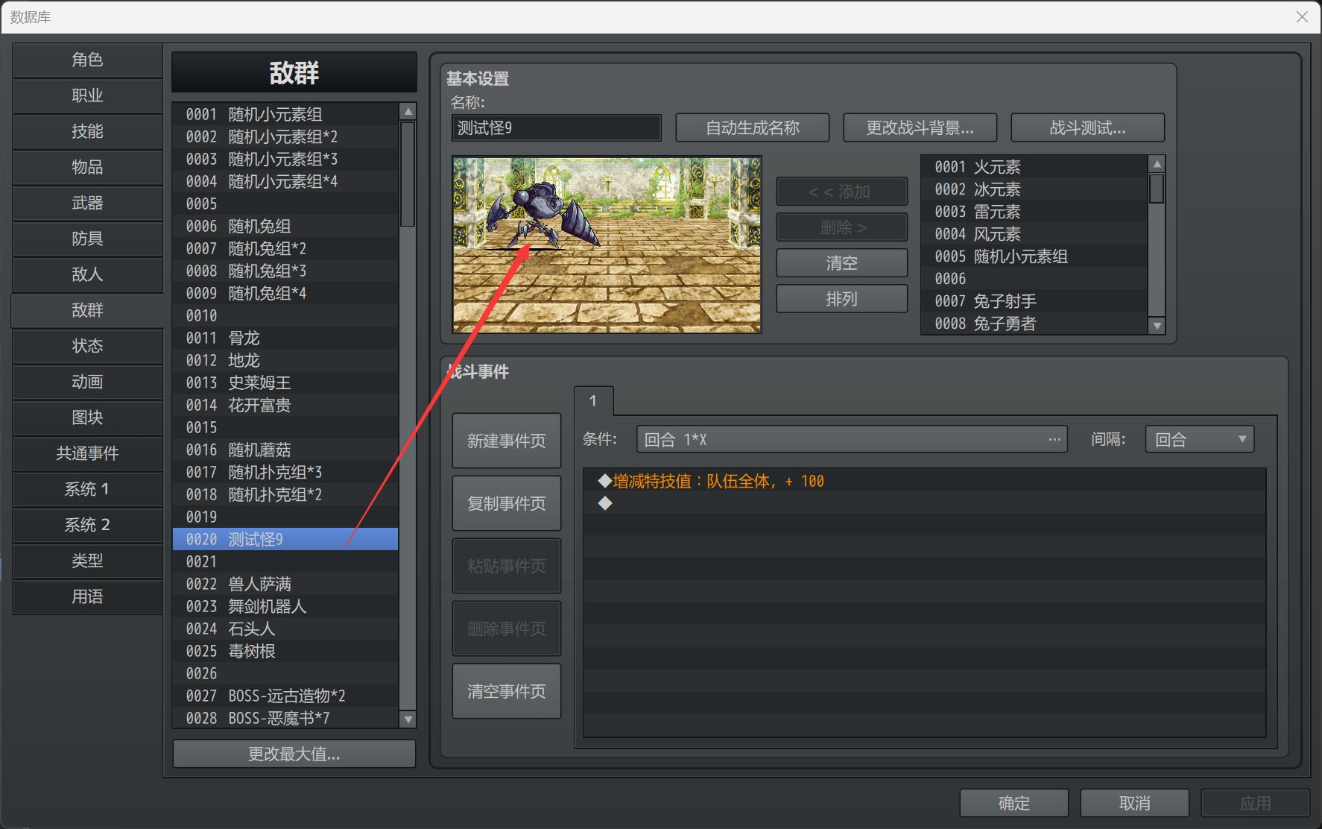Viewport: 1322px width, 829px height.
Task: Confirm with the 确定 button
Action: pos(1014,803)
